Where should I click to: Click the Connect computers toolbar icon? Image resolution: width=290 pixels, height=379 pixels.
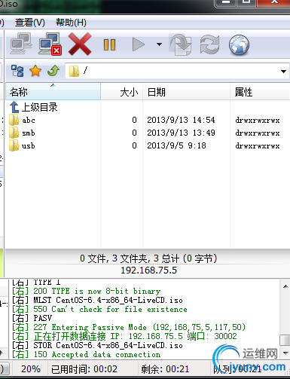(x=21, y=44)
